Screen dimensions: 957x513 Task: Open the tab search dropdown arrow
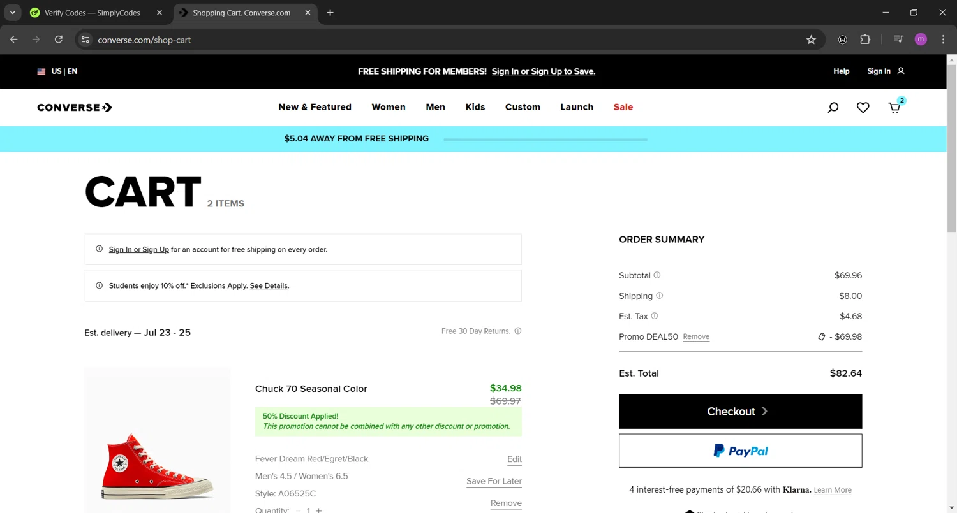(12, 13)
